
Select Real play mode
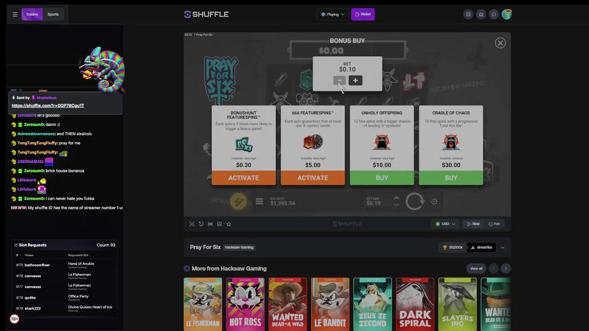[473, 224]
